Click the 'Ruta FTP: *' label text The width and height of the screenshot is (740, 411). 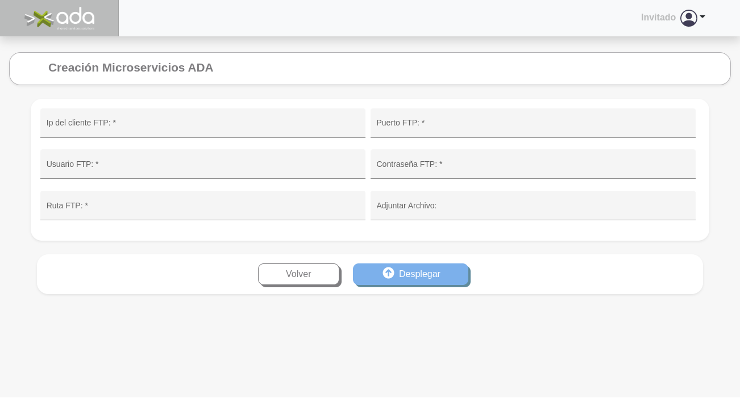(67, 206)
